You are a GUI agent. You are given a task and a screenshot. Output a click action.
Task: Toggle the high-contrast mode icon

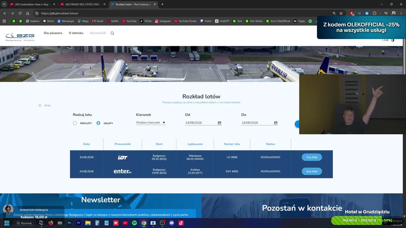(x=393, y=40)
